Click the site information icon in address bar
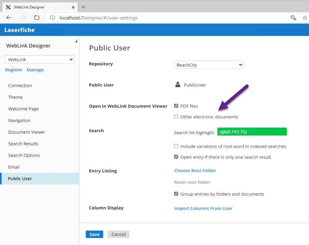 tap(52, 18)
